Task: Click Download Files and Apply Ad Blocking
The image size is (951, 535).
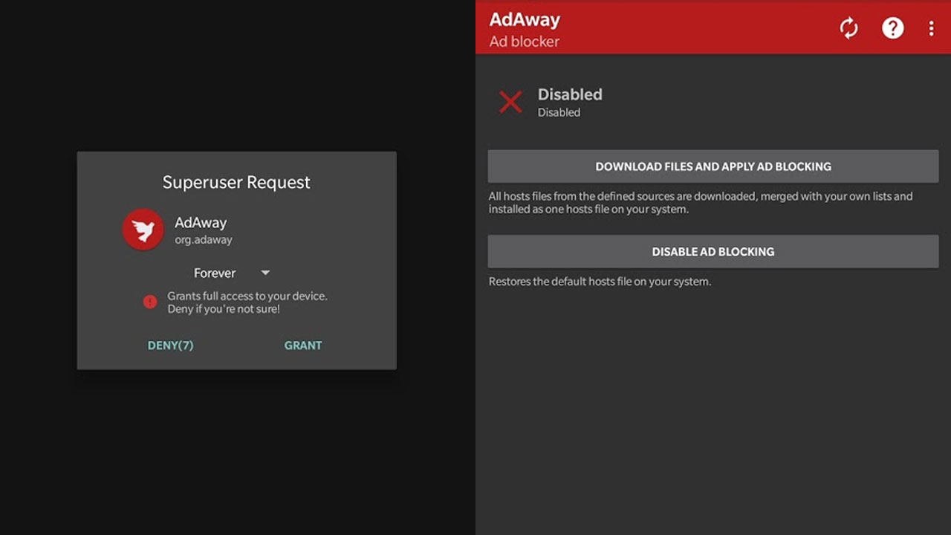Action: tap(713, 166)
